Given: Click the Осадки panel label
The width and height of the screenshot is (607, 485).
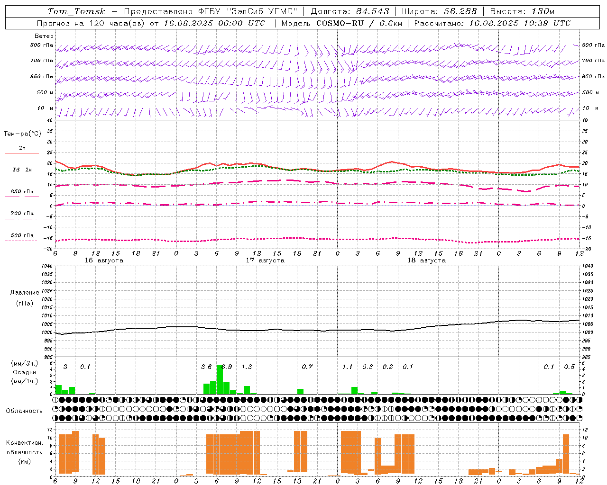Looking at the screenshot, I should 25,372.
